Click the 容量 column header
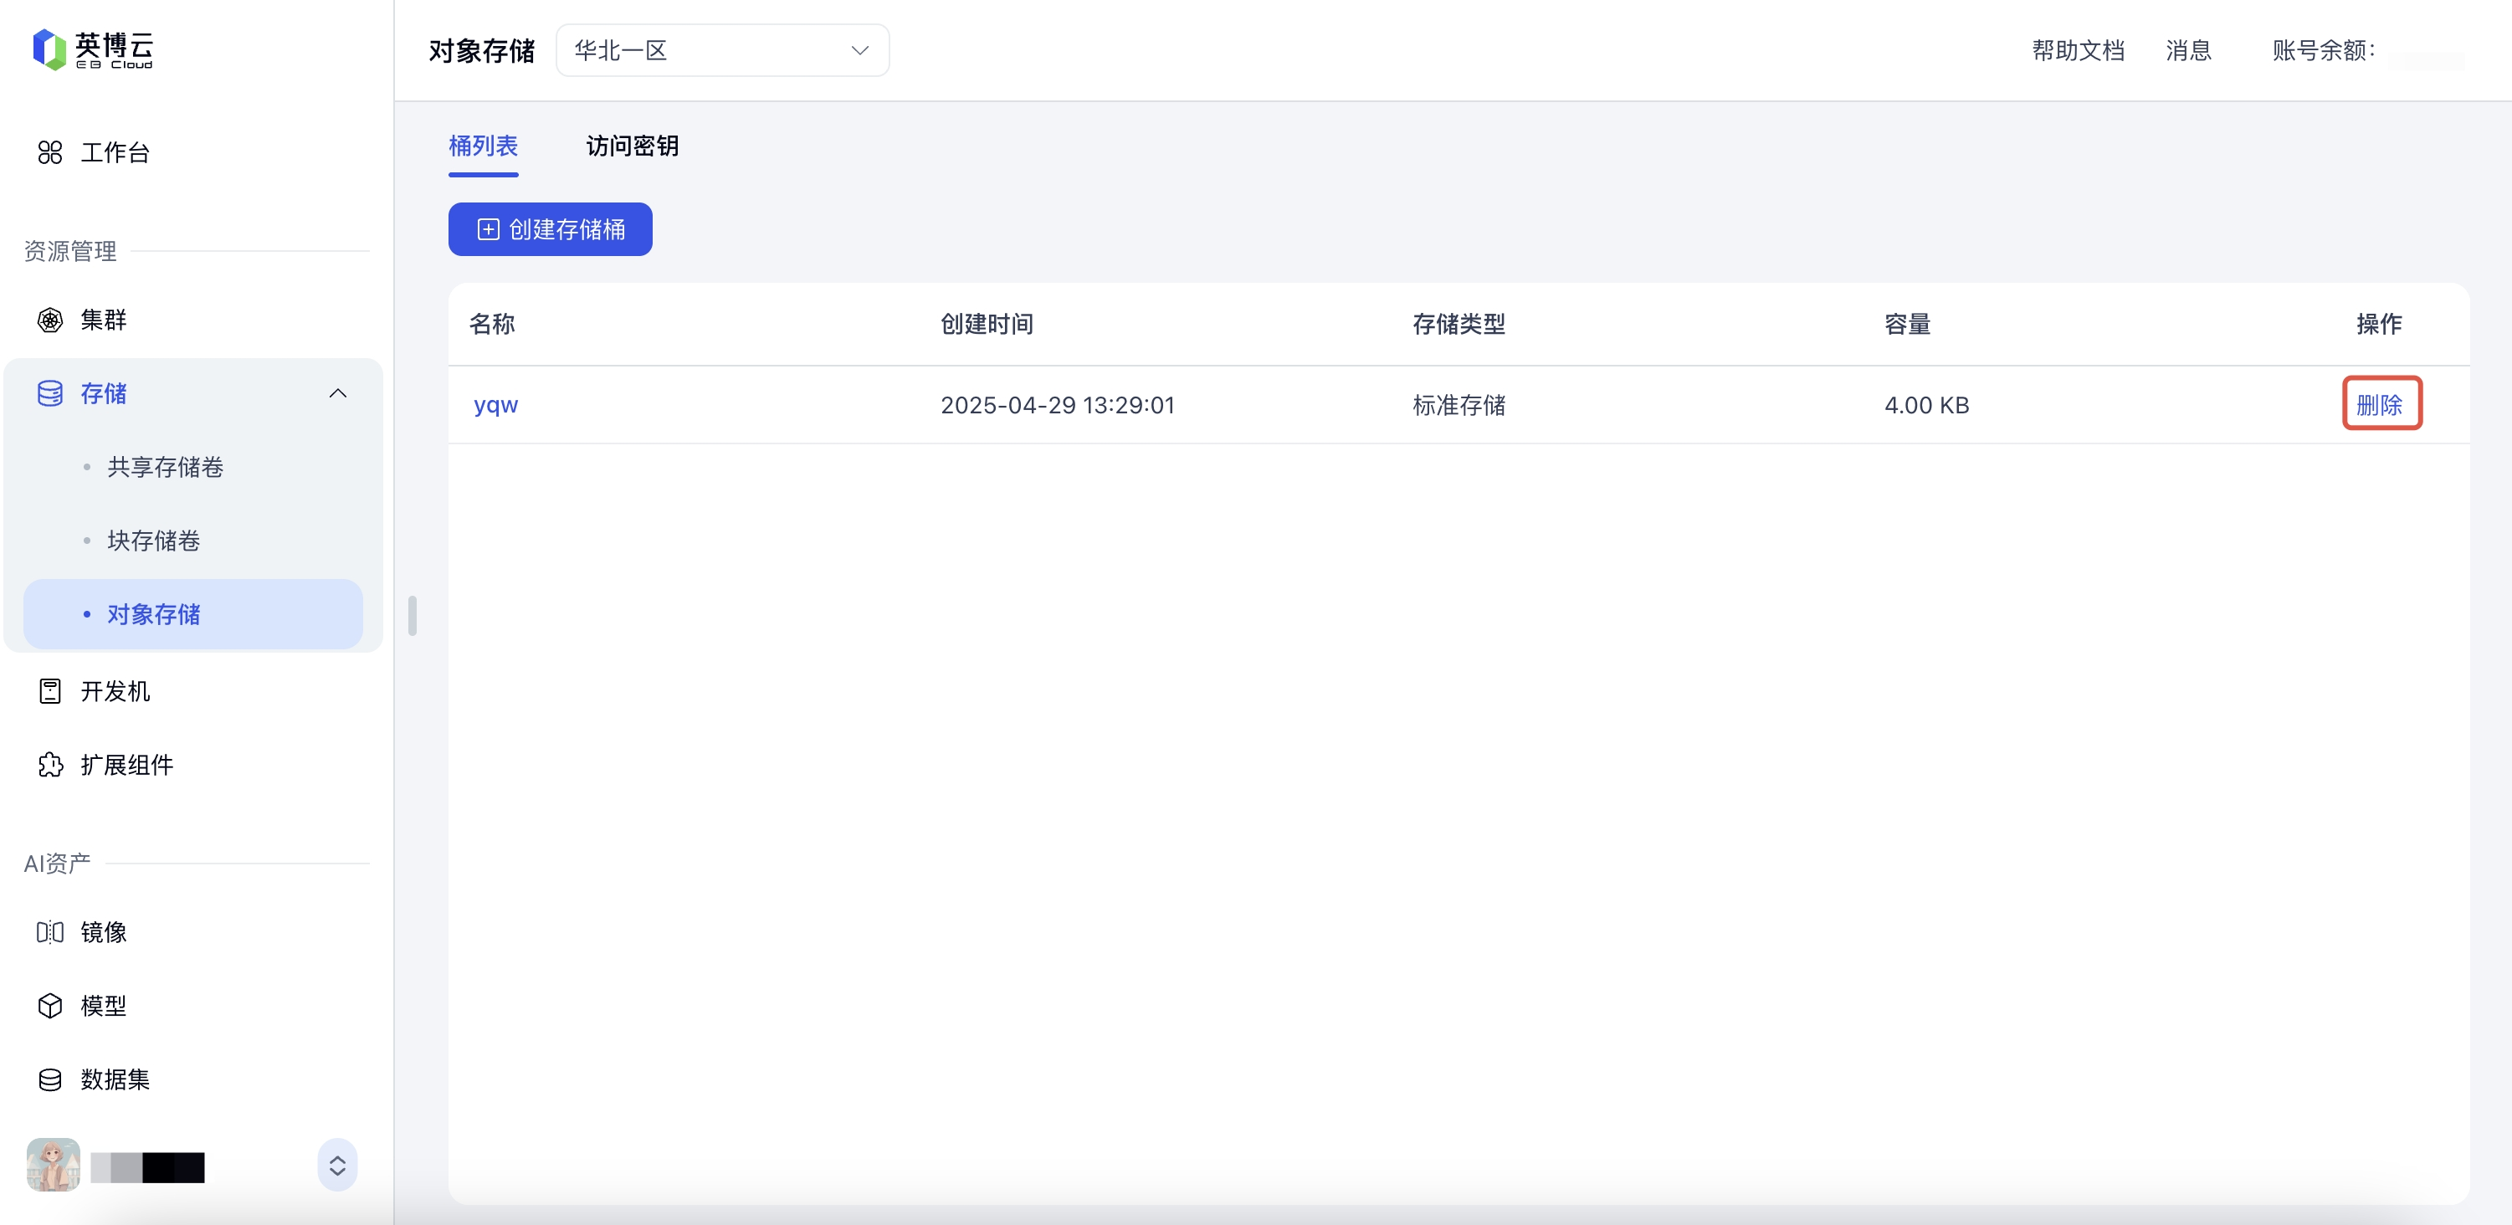2512x1225 pixels. coord(1906,324)
